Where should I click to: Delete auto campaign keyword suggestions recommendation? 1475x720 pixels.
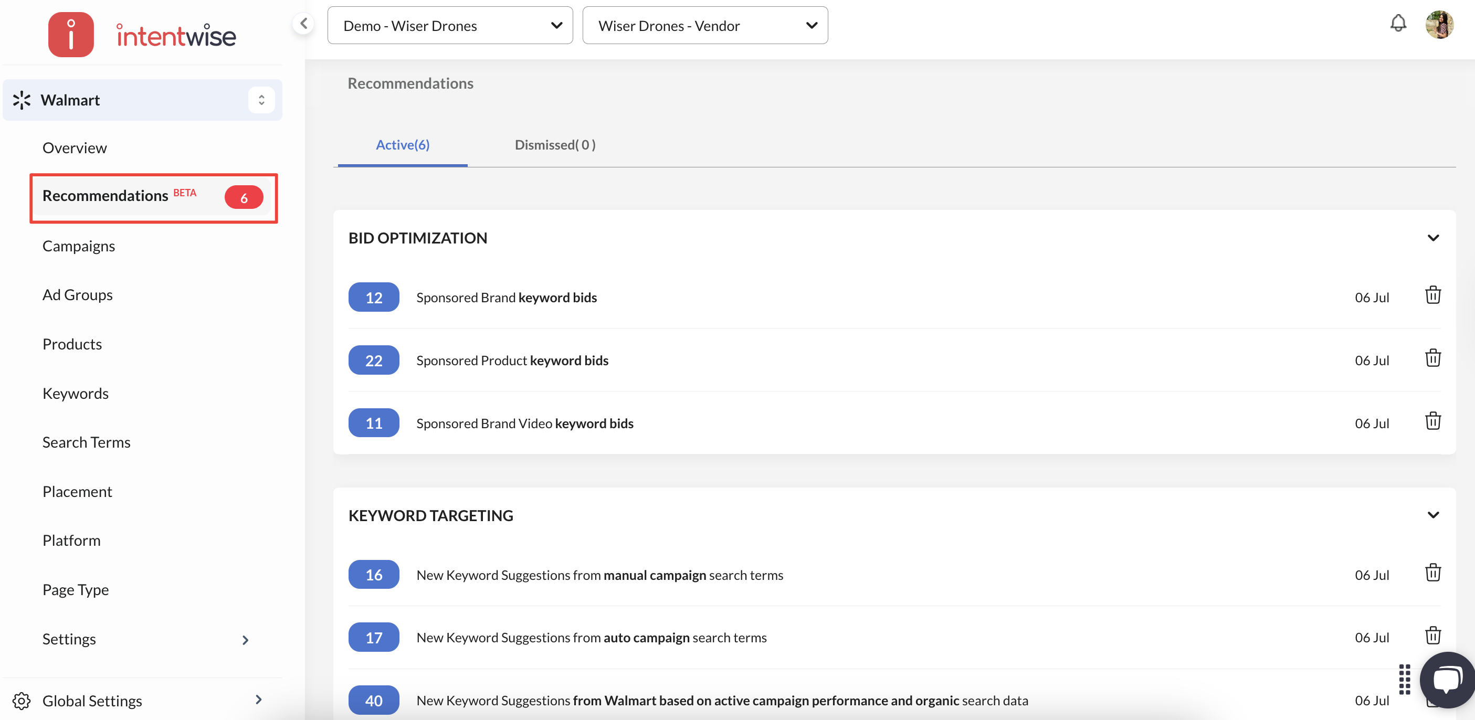(x=1432, y=637)
